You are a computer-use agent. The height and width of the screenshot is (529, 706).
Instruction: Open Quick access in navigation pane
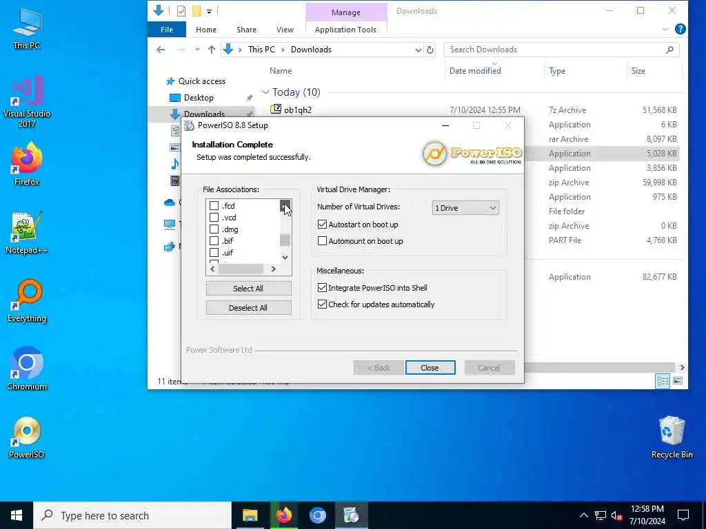click(x=202, y=81)
